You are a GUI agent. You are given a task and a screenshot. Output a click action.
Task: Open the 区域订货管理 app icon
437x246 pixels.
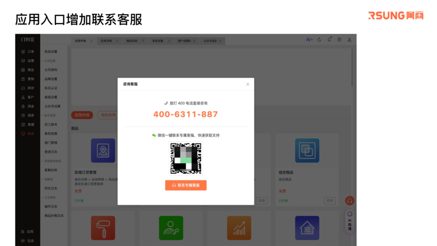103,150
